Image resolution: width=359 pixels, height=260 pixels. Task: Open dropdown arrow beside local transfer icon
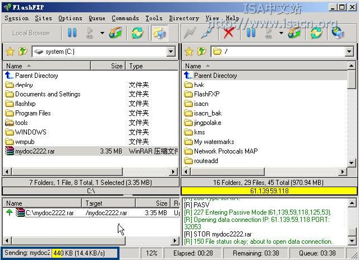(x=102, y=33)
